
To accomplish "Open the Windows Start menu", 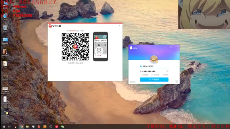I will (x=4, y=127).
